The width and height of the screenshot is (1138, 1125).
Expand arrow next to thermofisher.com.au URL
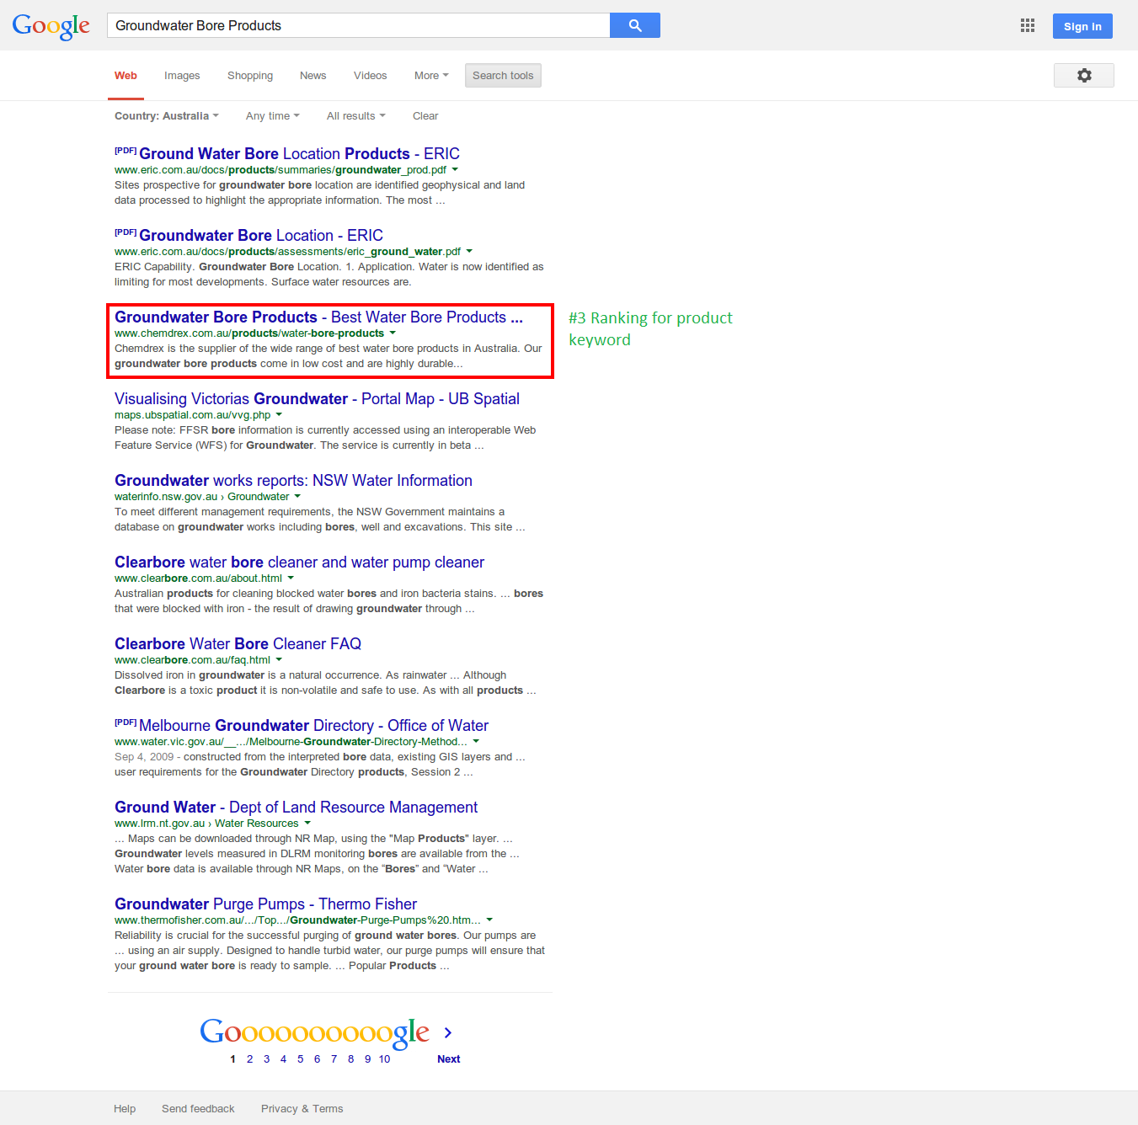[489, 920]
